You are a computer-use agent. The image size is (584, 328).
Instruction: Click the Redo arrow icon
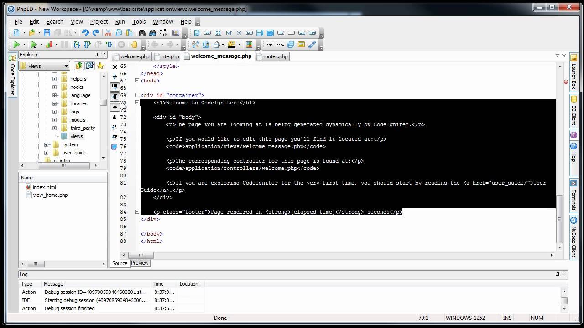pyautogui.click(x=96, y=33)
